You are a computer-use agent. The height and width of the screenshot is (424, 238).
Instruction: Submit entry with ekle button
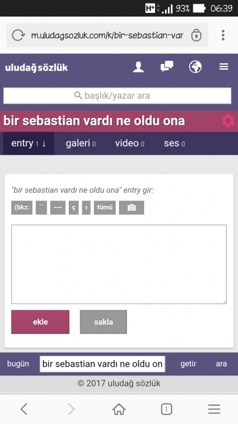click(x=40, y=322)
